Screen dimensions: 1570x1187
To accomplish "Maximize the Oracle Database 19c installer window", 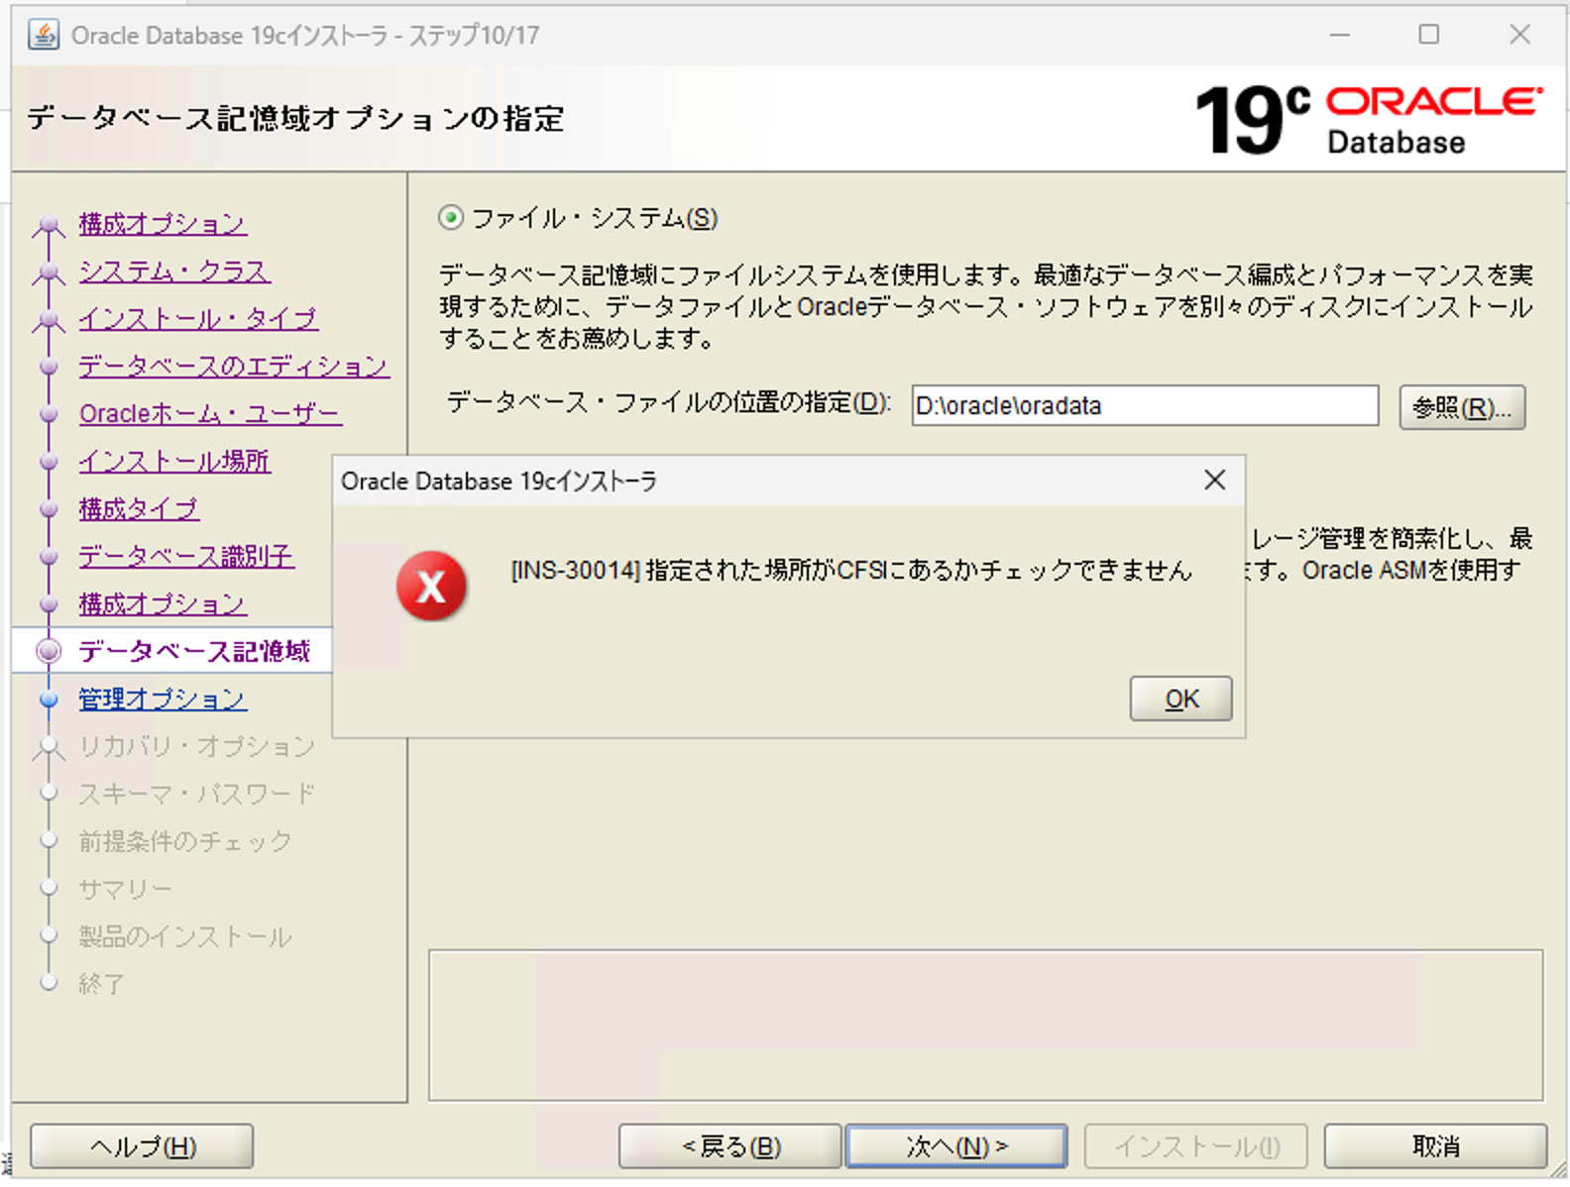I will point(1428,35).
